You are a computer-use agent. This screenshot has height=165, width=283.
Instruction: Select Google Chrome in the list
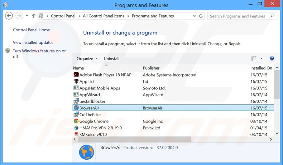pyautogui.click(x=94, y=122)
